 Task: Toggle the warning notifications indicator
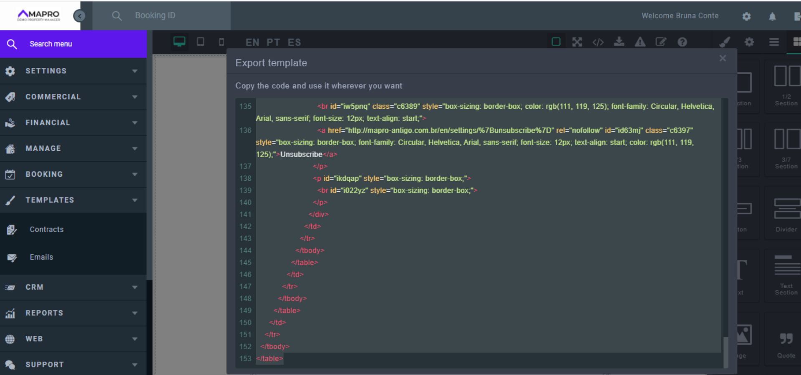coord(640,42)
